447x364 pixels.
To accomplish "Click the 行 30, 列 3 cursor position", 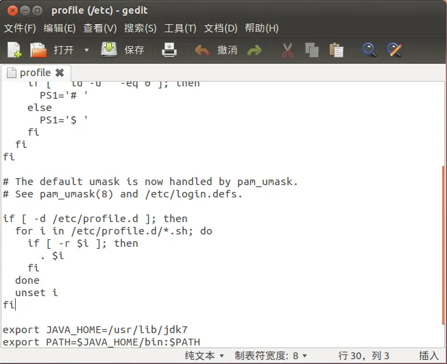I will [x=364, y=356].
